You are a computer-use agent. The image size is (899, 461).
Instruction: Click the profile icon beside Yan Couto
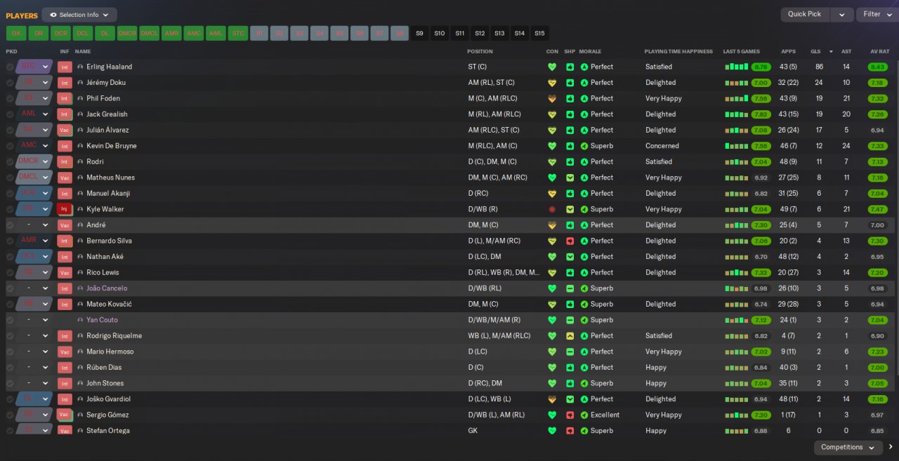tap(80, 320)
